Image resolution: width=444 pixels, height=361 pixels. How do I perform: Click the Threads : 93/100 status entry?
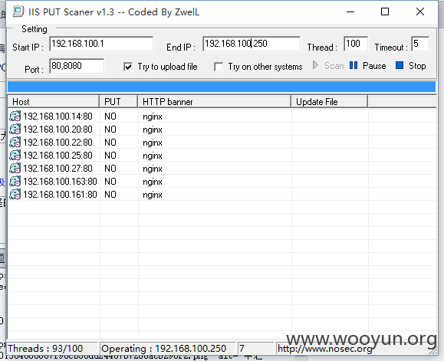[52, 348]
